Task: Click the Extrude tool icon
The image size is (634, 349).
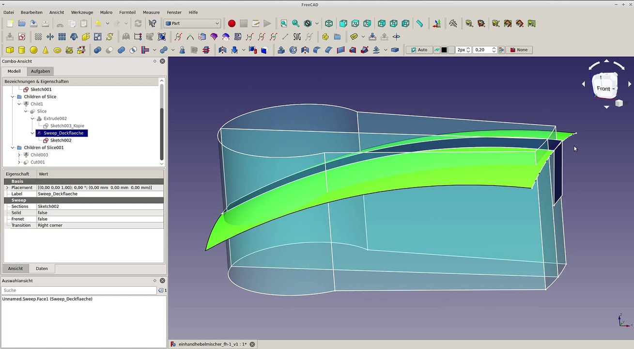Action: tap(281, 50)
